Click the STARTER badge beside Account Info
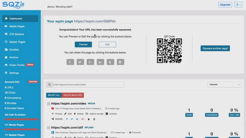Viewport: 246px width, 138px height. click(x=33, y=82)
